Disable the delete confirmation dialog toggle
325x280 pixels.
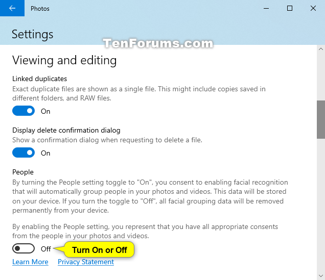point(24,152)
